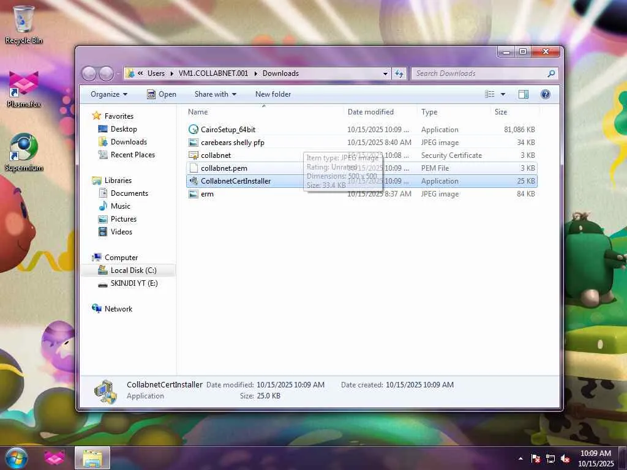Open the Recycle Bin desktop icon
Viewport: 627px width, 470px height.
(x=23, y=24)
